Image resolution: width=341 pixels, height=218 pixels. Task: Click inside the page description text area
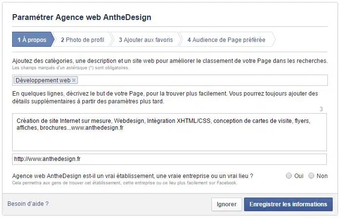pos(170,140)
